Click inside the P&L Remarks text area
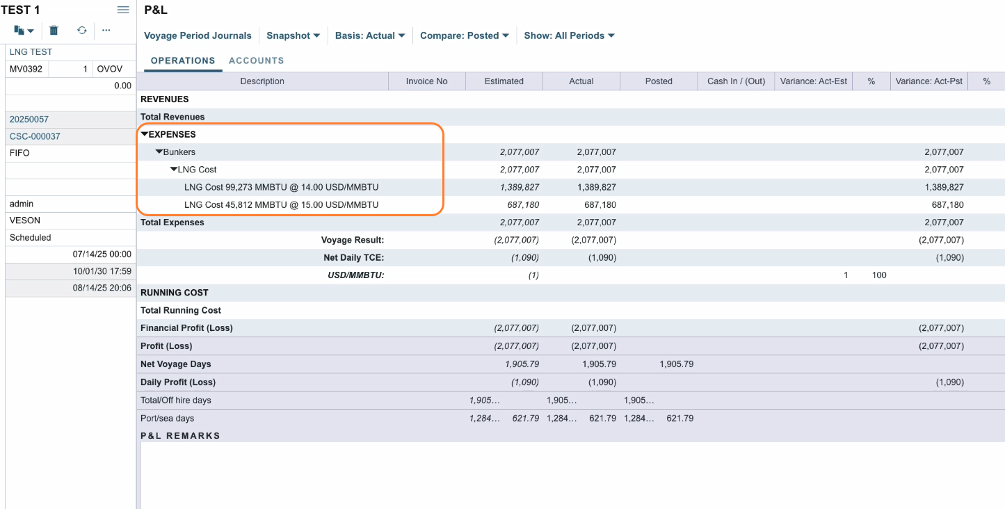This screenshot has width=1005, height=509. tap(570, 475)
